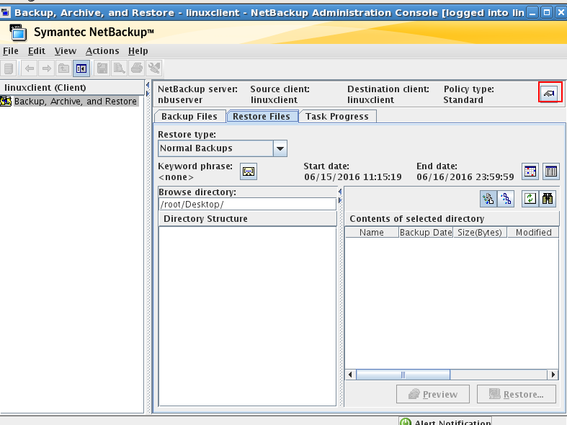
Task: Sort by the Backup Date column header
Action: [x=426, y=233]
